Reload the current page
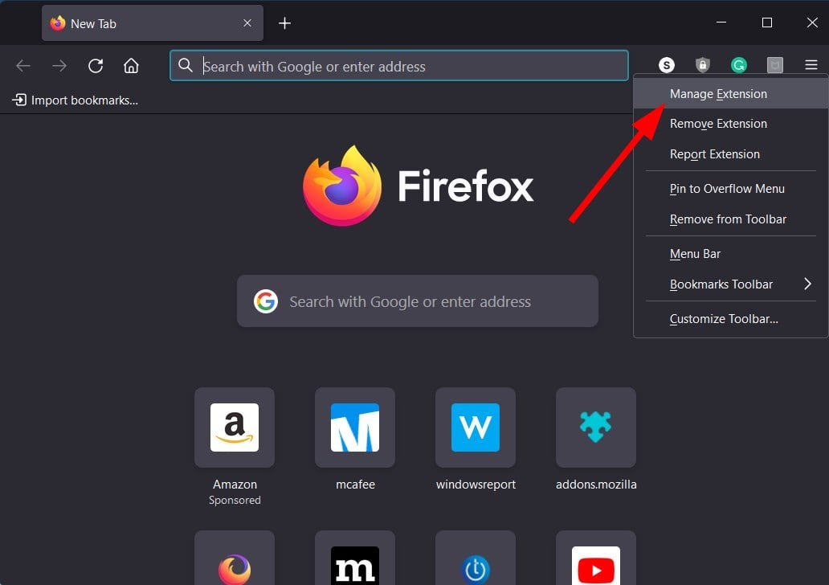Screen dimensions: 829x585 pyautogui.click(x=96, y=66)
